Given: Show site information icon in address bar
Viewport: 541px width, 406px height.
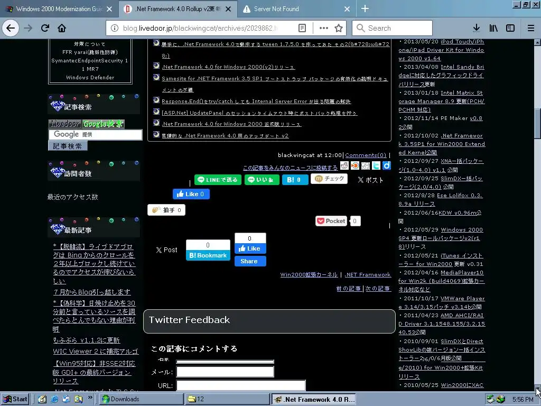Looking at the screenshot, I should point(115,28).
